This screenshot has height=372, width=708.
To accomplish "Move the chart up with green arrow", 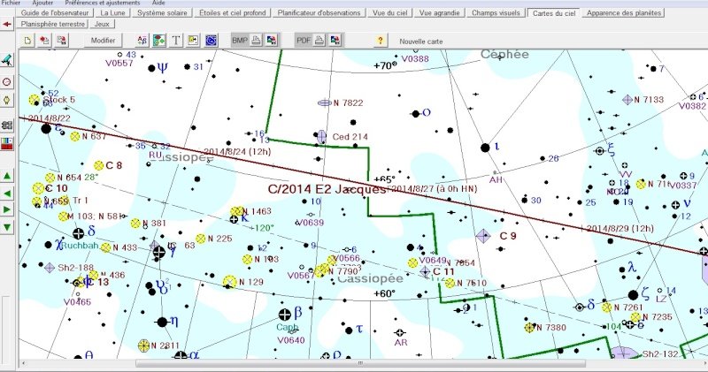I will 7,176.
